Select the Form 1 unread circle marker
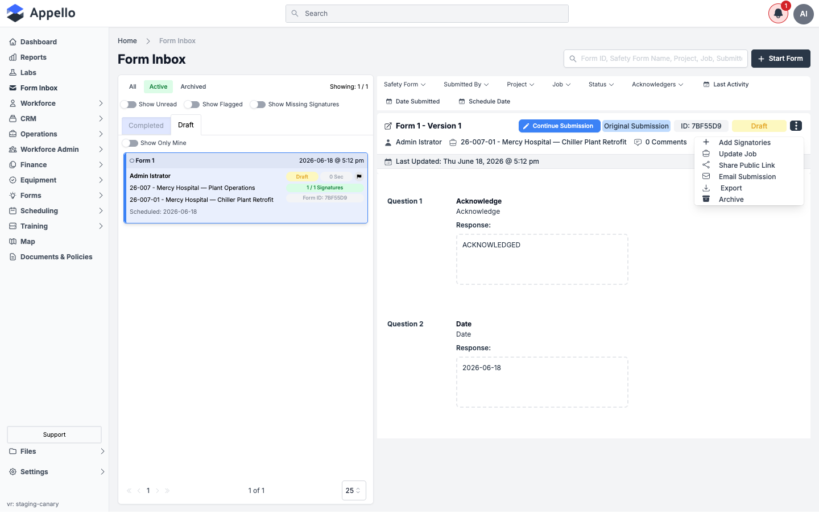This screenshot has width=819, height=522. 132,161
